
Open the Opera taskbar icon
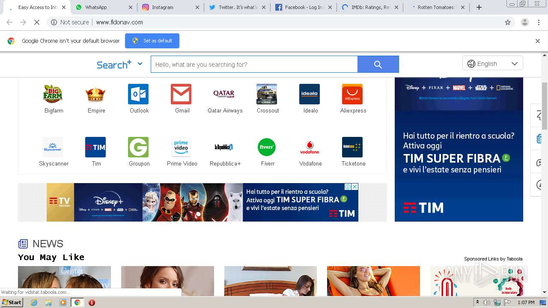92,302
